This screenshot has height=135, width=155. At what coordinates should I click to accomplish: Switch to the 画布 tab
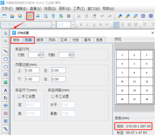pos(87,40)
